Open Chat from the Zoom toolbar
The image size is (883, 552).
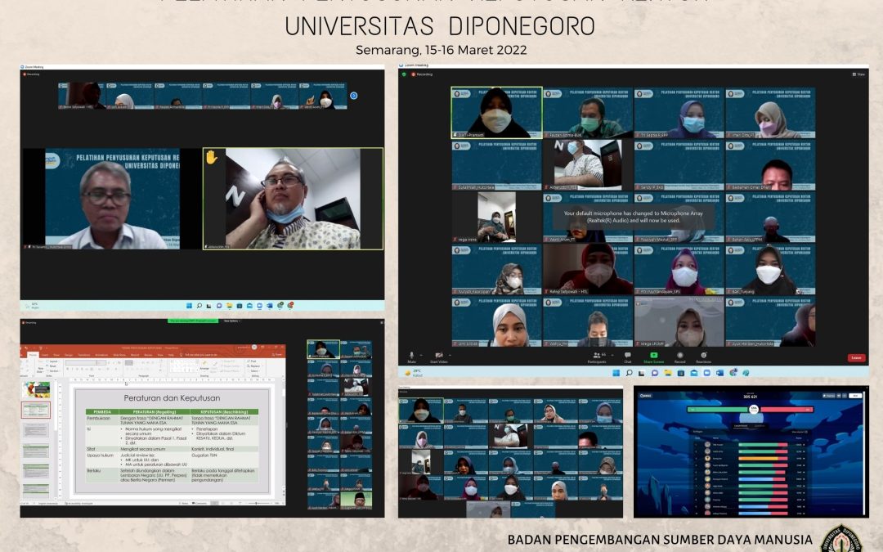(x=627, y=357)
